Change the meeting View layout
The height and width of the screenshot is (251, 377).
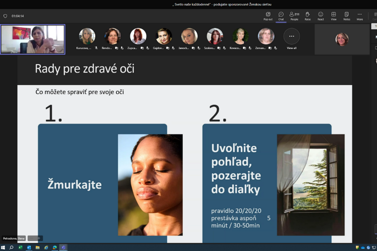pos(333,16)
